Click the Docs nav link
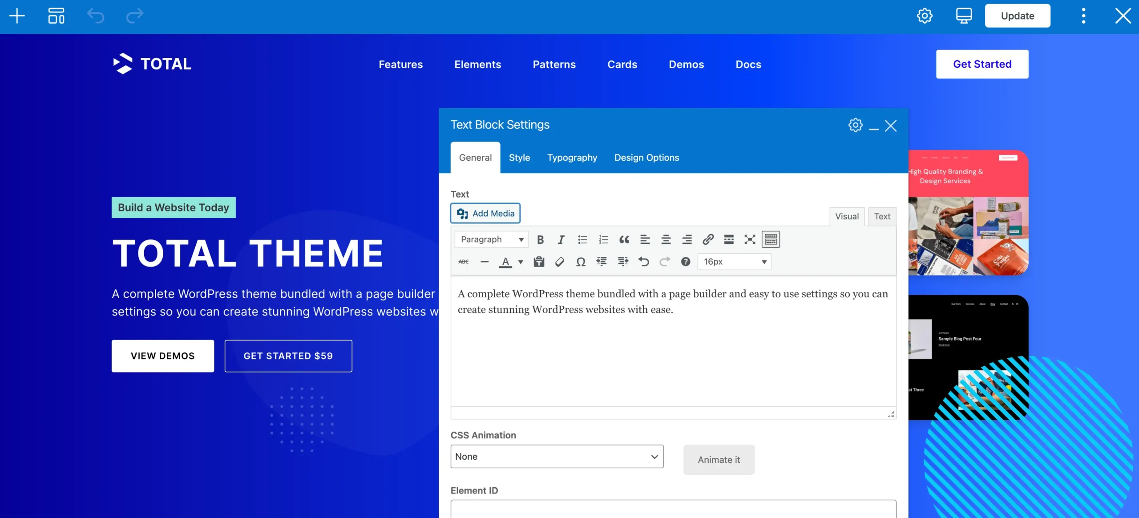Viewport: 1139px width, 518px height. click(748, 65)
